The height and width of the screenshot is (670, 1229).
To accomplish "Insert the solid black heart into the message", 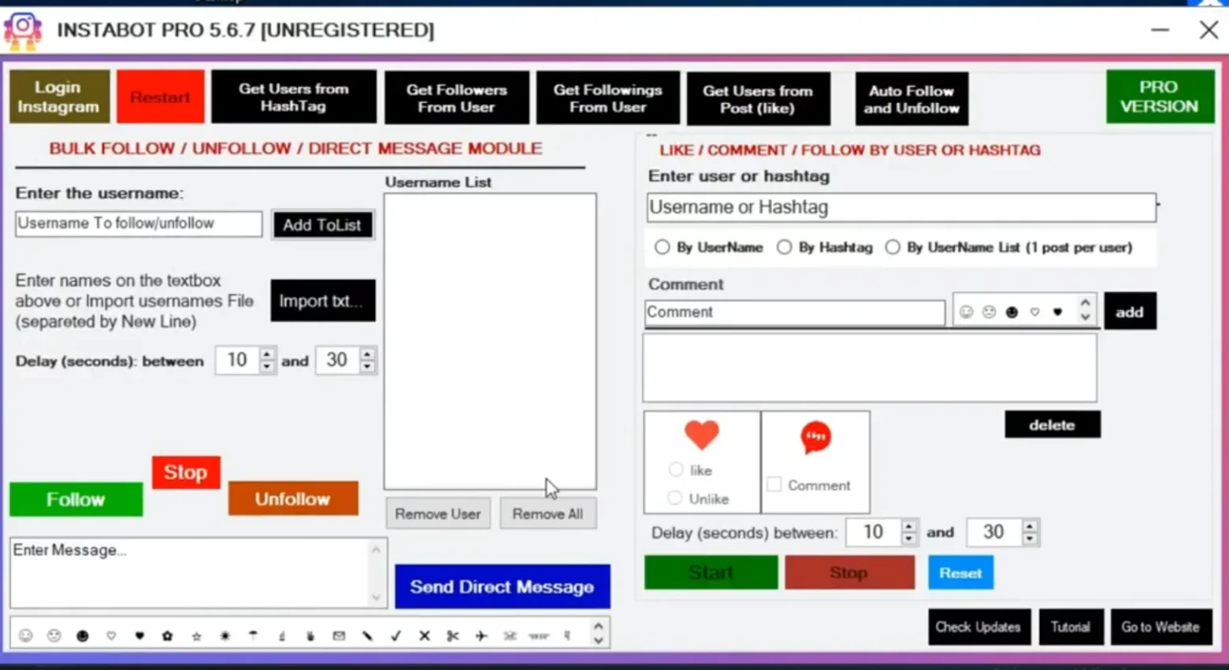I will pos(139,635).
